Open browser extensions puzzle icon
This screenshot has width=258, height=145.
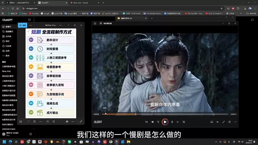tap(238, 8)
